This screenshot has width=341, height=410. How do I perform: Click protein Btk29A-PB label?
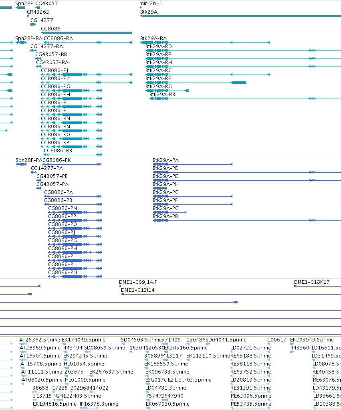pyautogui.click(x=165, y=216)
